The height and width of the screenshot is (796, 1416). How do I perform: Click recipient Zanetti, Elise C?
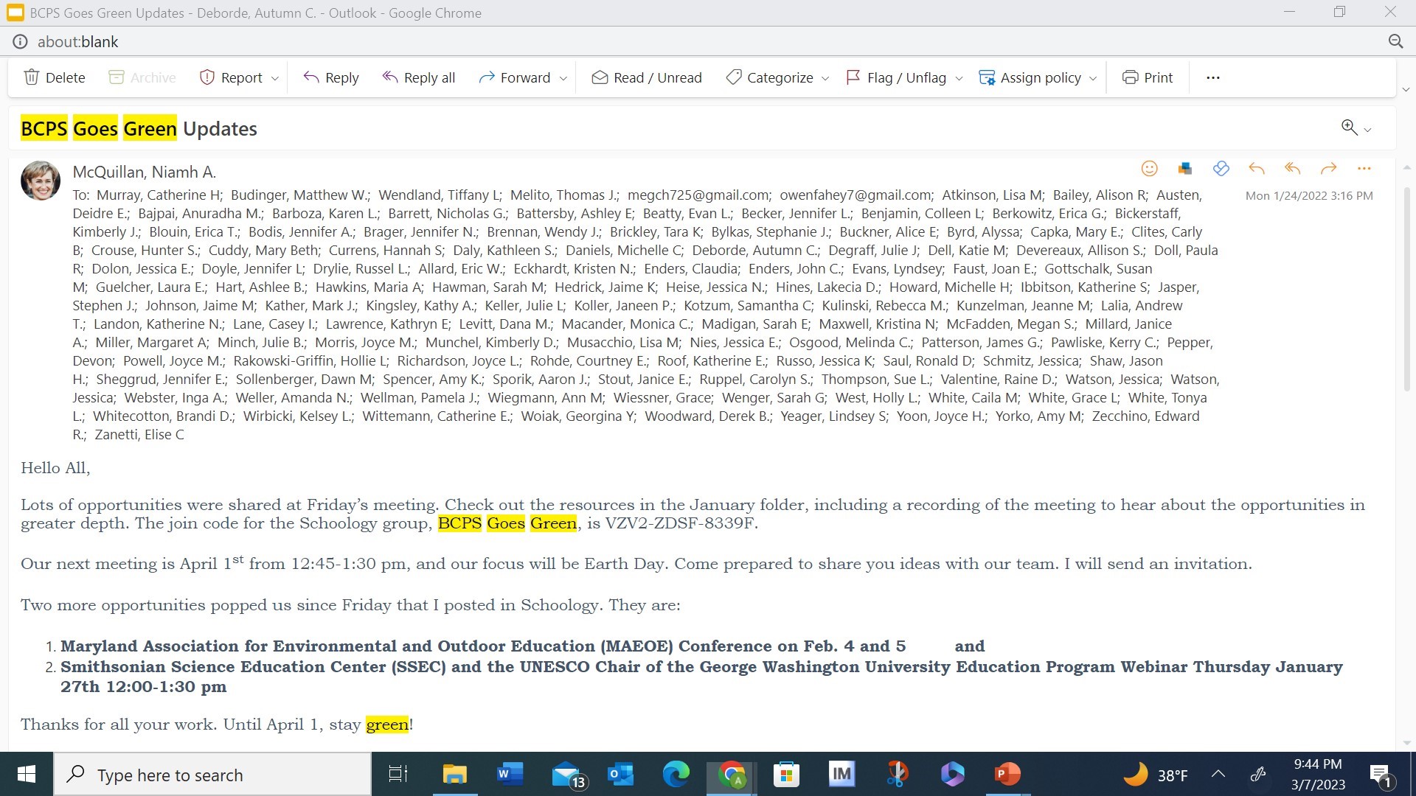click(x=139, y=435)
